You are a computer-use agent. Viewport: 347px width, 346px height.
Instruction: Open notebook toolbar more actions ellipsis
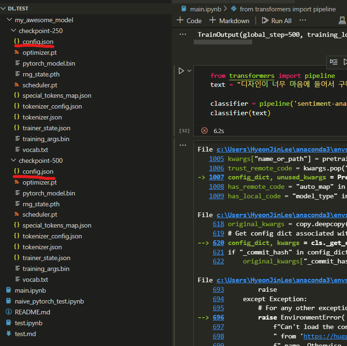303,21
